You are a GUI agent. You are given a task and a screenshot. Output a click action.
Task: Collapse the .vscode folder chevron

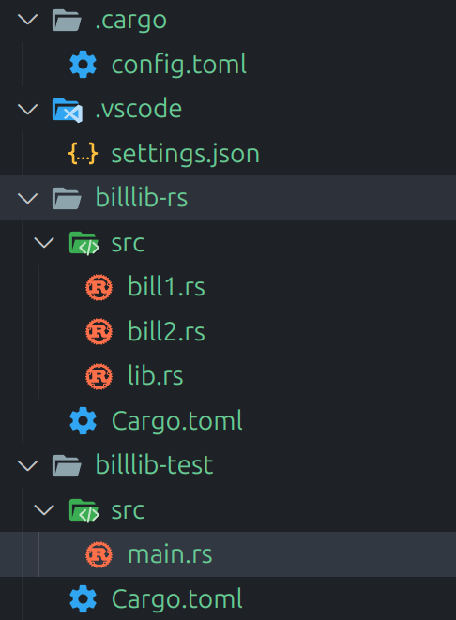pos(28,109)
